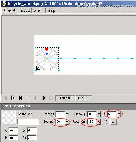
Task: Expand the Opacity end value dropdown
Action: (x=119, y=114)
